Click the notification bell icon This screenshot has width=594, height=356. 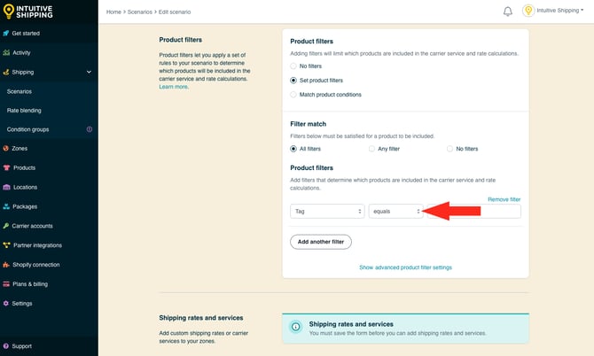coord(508,12)
